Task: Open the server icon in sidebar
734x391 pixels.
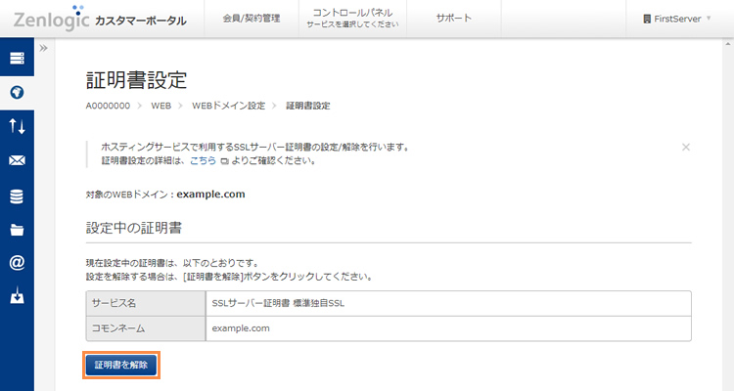Action: pyautogui.click(x=17, y=59)
